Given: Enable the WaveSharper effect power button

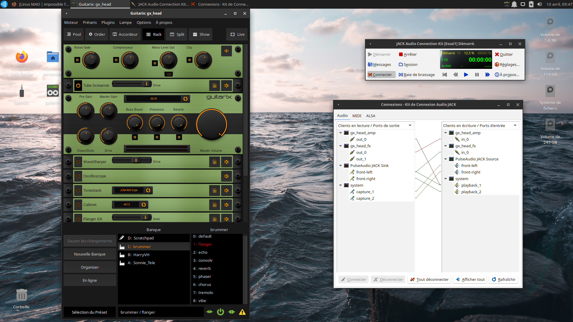Looking at the screenshot, I should [78, 162].
